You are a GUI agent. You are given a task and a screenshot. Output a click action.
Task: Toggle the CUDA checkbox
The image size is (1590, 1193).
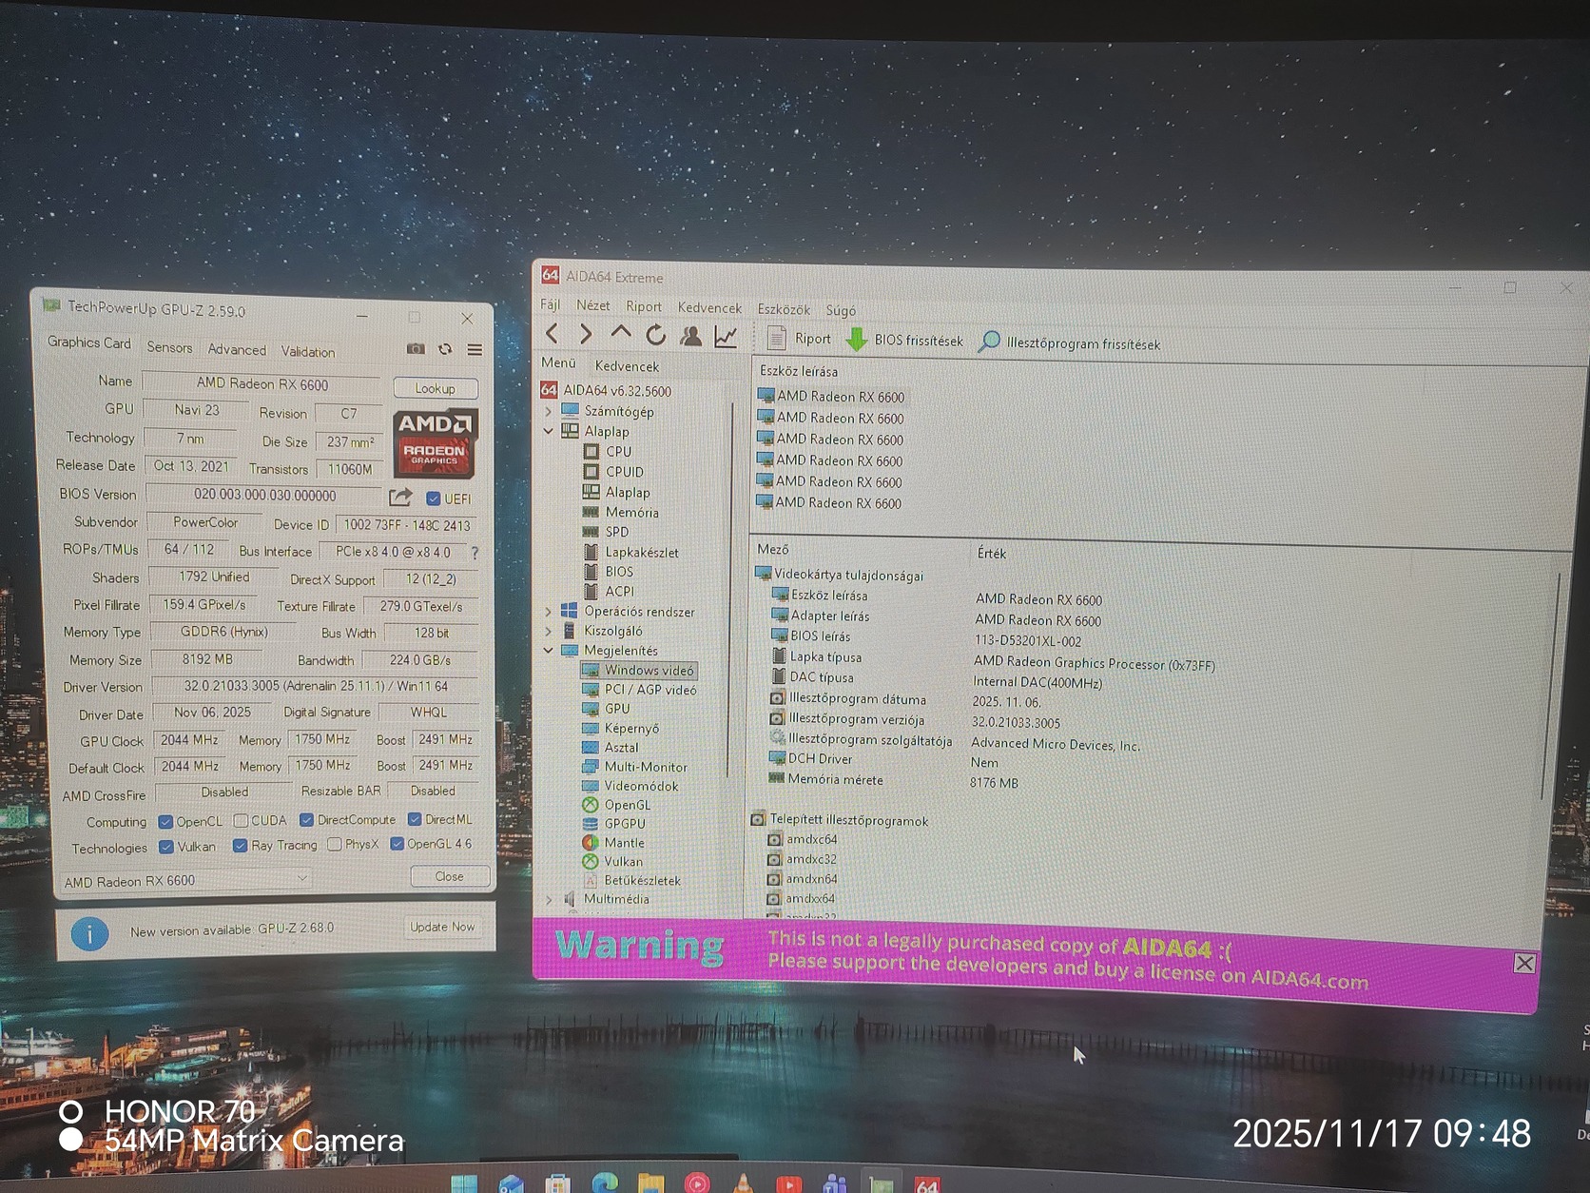[241, 821]
